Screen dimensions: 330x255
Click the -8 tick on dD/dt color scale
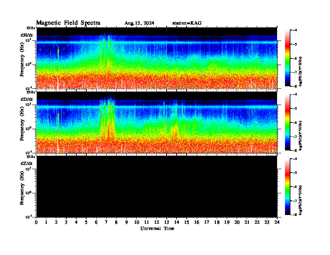[295, 150]
